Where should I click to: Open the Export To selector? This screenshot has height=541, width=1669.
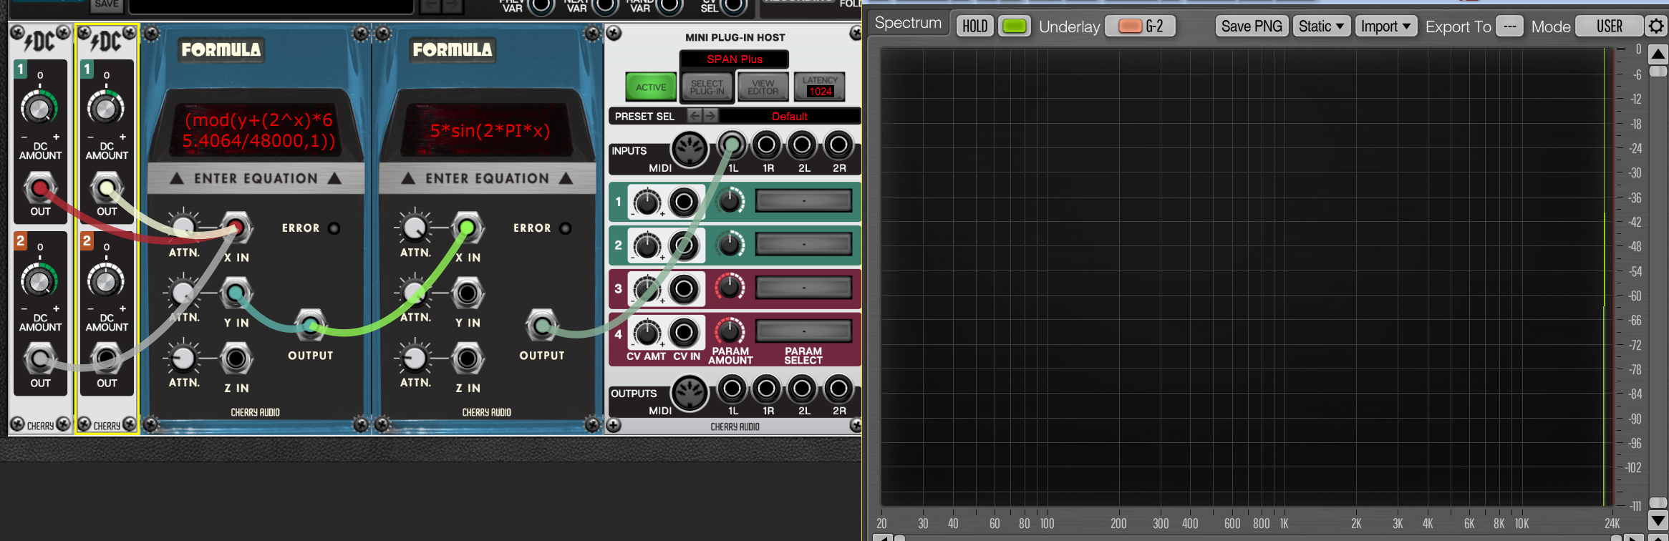tap(1509, 26)
